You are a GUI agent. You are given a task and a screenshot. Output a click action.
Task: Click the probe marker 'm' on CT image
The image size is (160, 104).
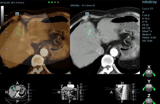coord(87,14)
